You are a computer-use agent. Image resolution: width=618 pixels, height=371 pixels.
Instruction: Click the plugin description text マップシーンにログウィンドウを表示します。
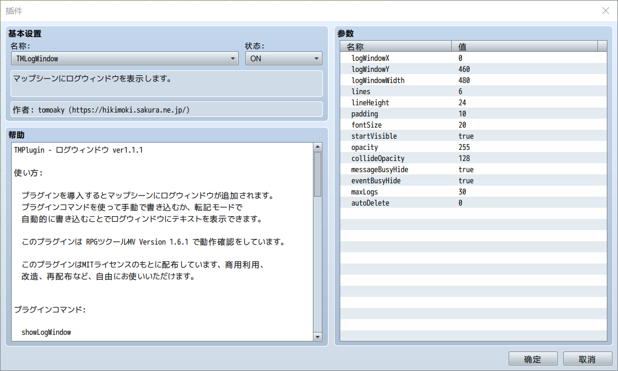[93, 79]
